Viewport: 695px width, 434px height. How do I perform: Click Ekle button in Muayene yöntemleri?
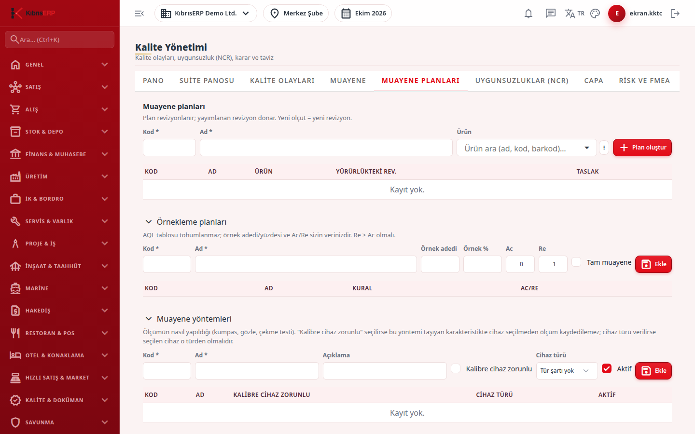(x=653, y=371)
